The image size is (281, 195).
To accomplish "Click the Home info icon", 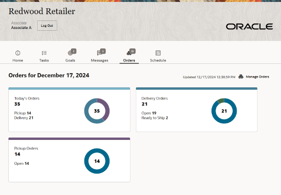I will pos(18,53).
